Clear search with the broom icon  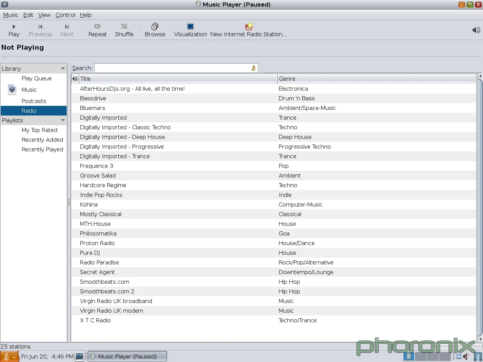254,68
